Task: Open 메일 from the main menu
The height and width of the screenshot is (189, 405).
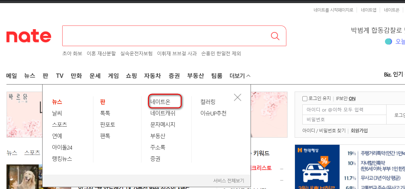Action: [12, 76]
